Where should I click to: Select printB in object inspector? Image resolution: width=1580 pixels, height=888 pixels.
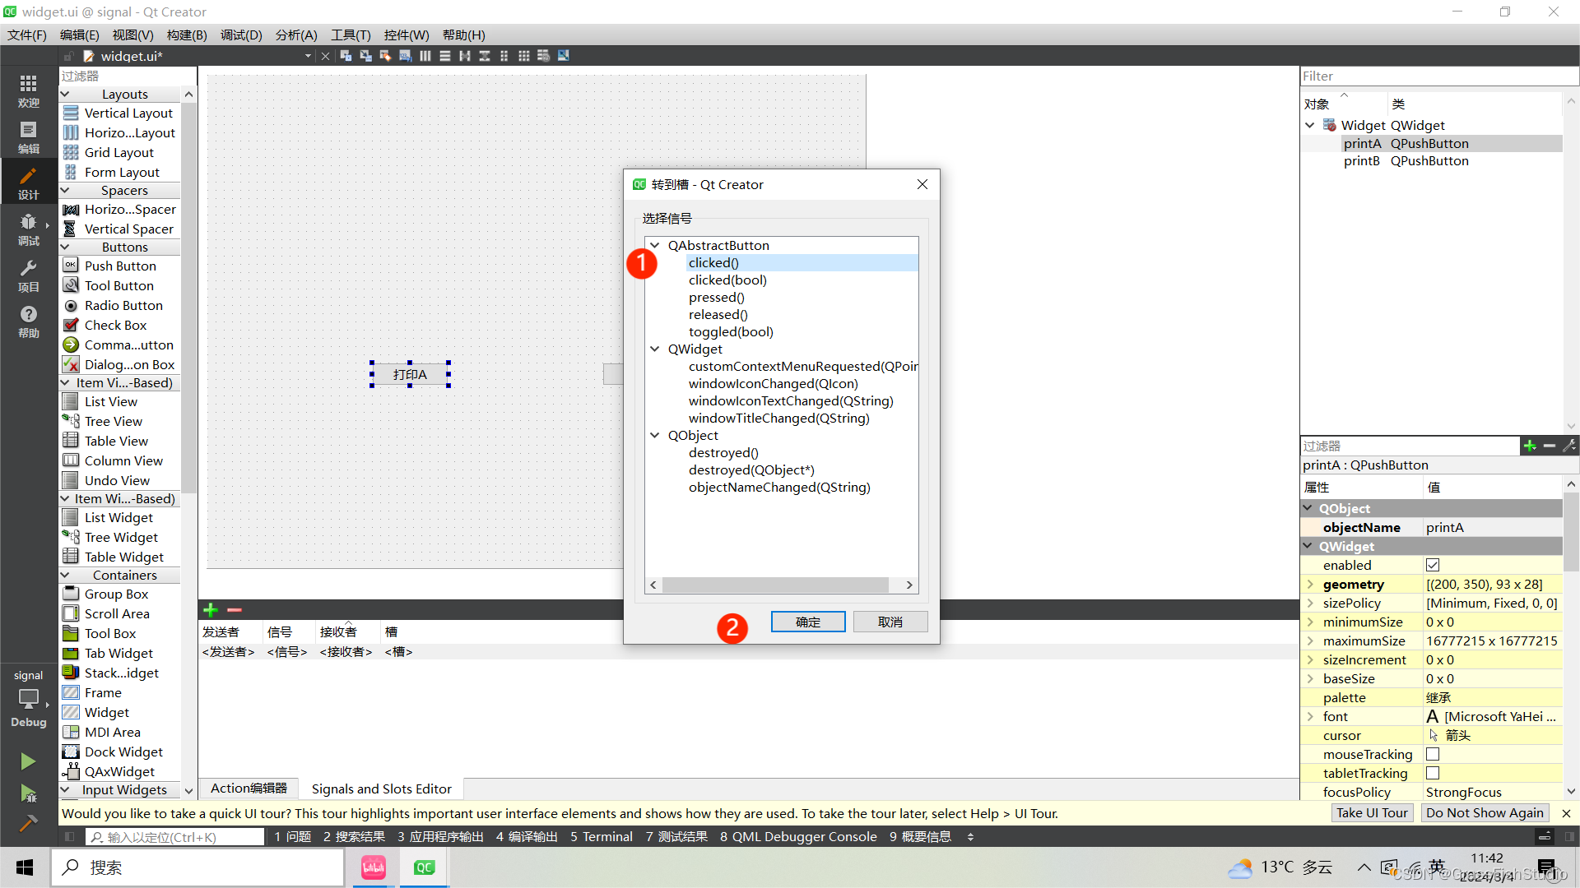pos(1361,160)
